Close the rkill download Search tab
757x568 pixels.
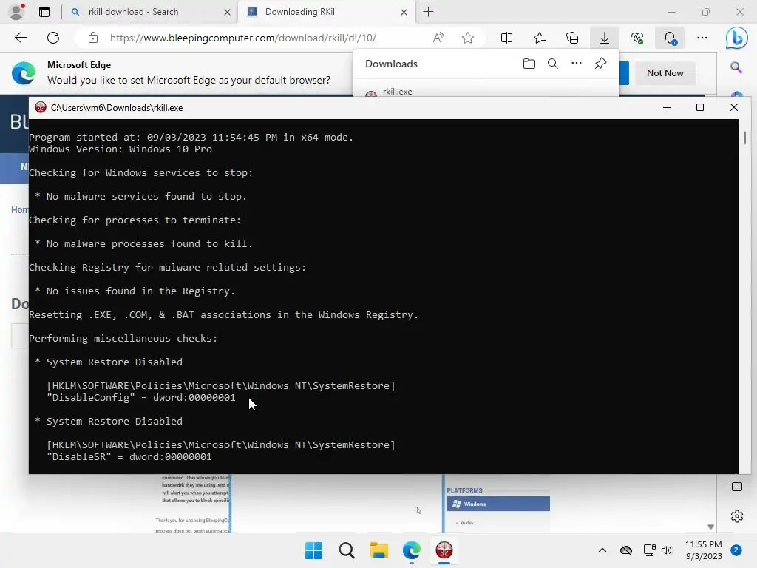(228, 12)
